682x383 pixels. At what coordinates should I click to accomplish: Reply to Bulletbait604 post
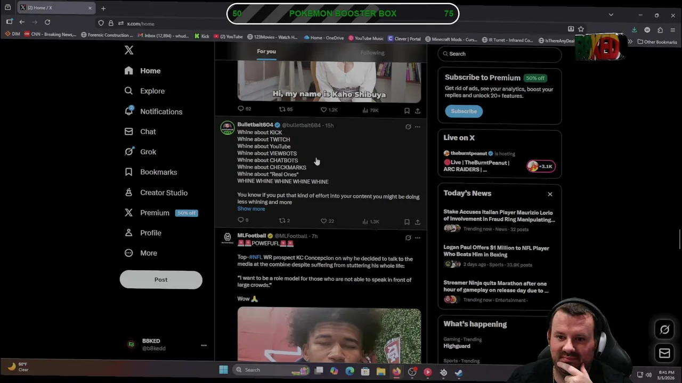[x=243, y=220]
